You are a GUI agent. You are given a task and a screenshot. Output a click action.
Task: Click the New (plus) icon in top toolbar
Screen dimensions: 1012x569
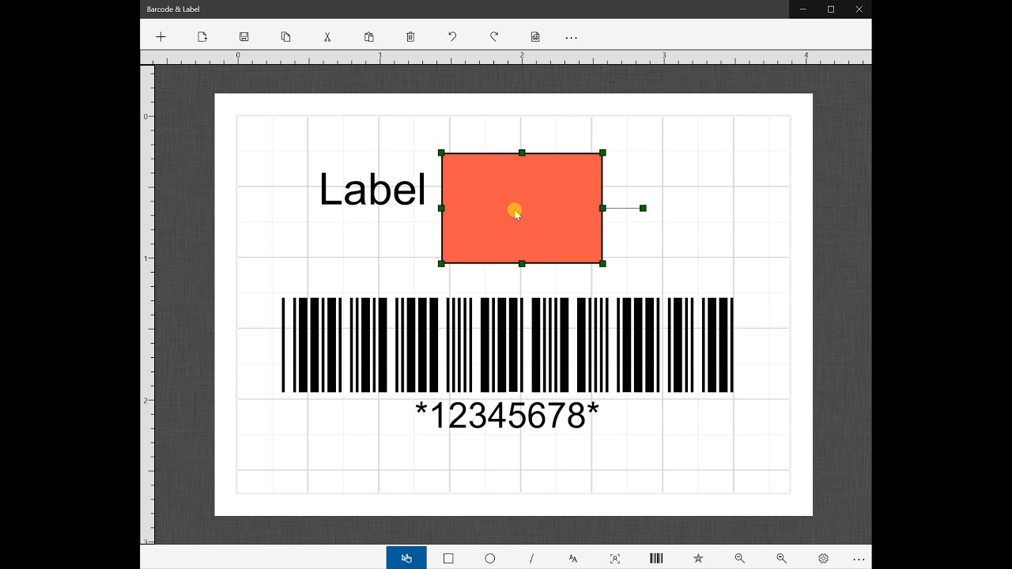160,37
